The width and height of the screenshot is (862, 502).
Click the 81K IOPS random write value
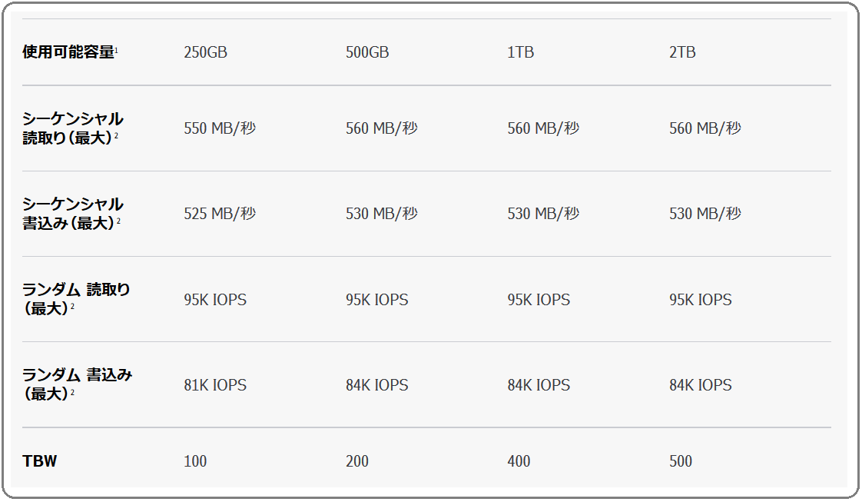pos(215,385)
